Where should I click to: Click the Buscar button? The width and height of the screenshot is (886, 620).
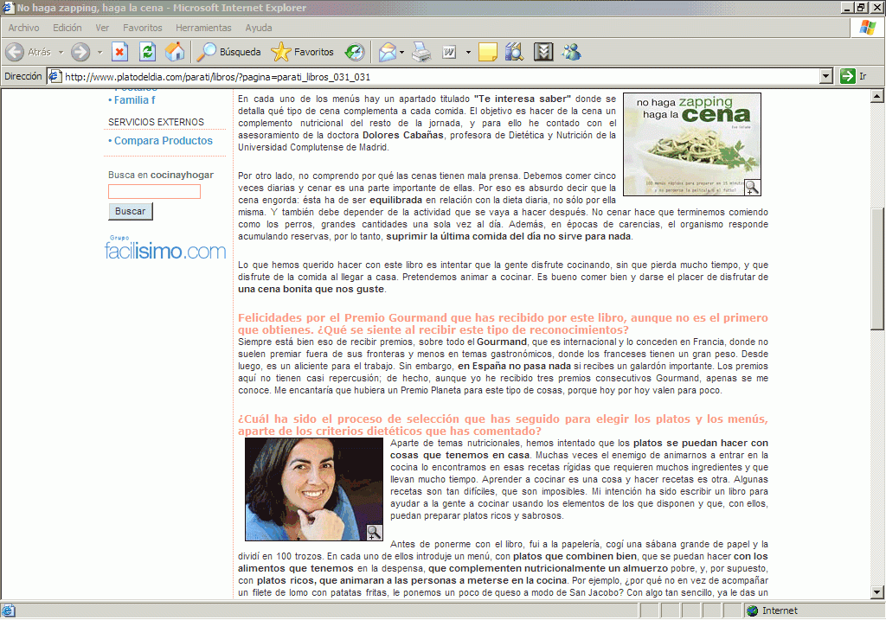131,211
